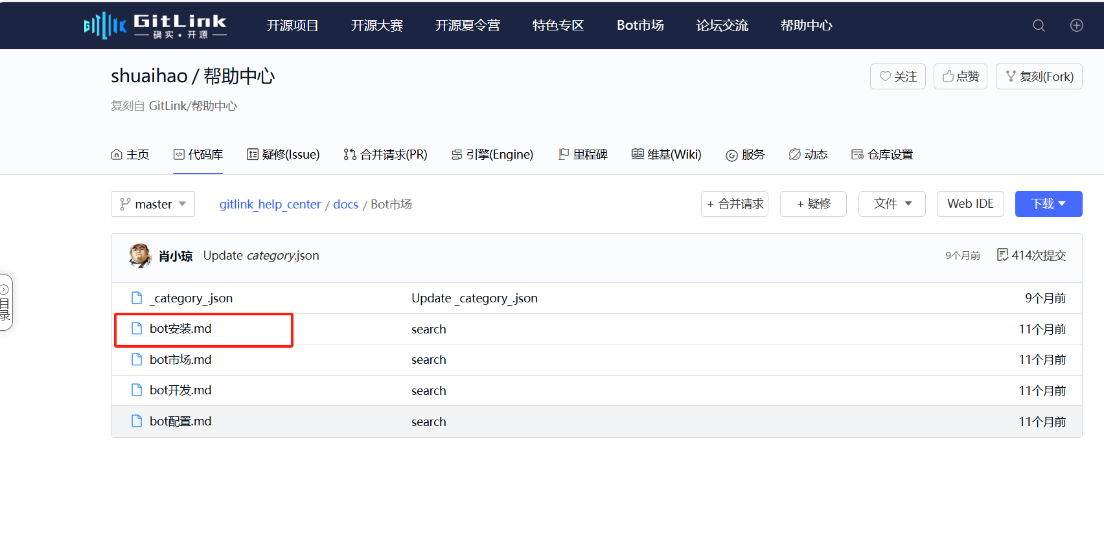
Task: Open 特色专区 in top navigation
Action: click(558, 25)
